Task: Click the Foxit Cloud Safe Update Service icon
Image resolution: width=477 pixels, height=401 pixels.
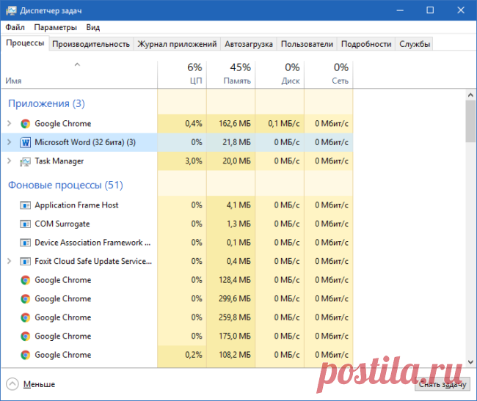Action: pos(26,262)
